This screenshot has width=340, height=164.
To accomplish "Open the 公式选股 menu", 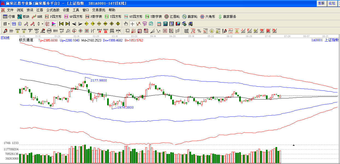I will 53,10.
